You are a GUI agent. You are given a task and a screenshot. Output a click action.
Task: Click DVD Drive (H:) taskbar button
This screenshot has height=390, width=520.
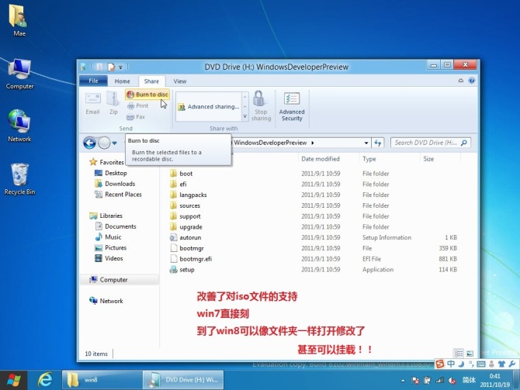coord(183,380)
